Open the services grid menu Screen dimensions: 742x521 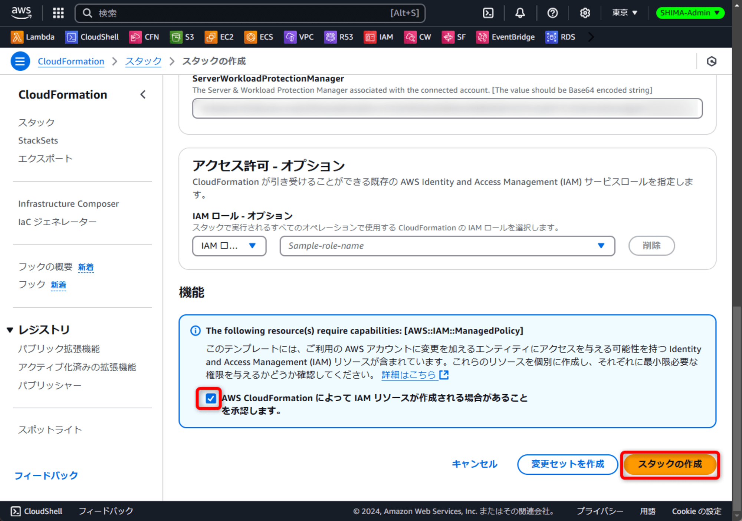click(58, 13)
